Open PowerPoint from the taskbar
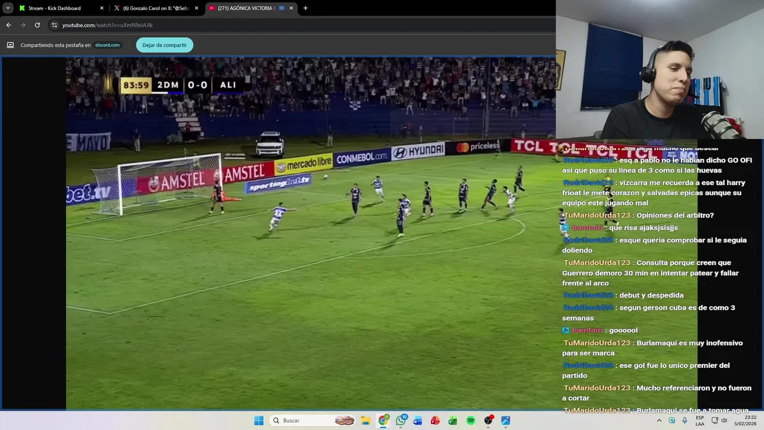Screen dimensions: 764x430 coord(435,420)
